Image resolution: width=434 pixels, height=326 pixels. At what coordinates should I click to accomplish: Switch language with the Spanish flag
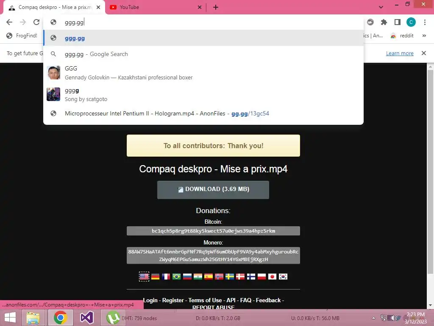click(x=209, y=277)
